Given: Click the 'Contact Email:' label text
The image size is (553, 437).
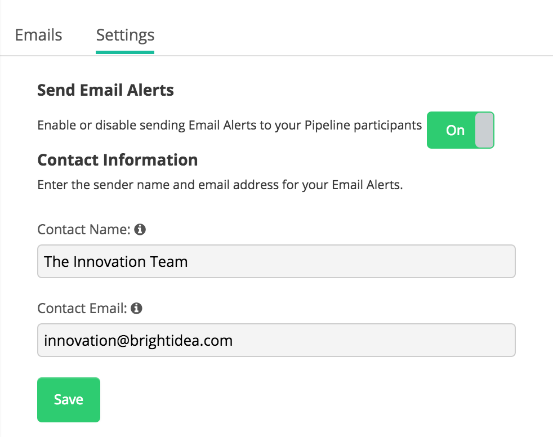Looking at the screenshot, I should pyautogui.click(x=82, y=309).
